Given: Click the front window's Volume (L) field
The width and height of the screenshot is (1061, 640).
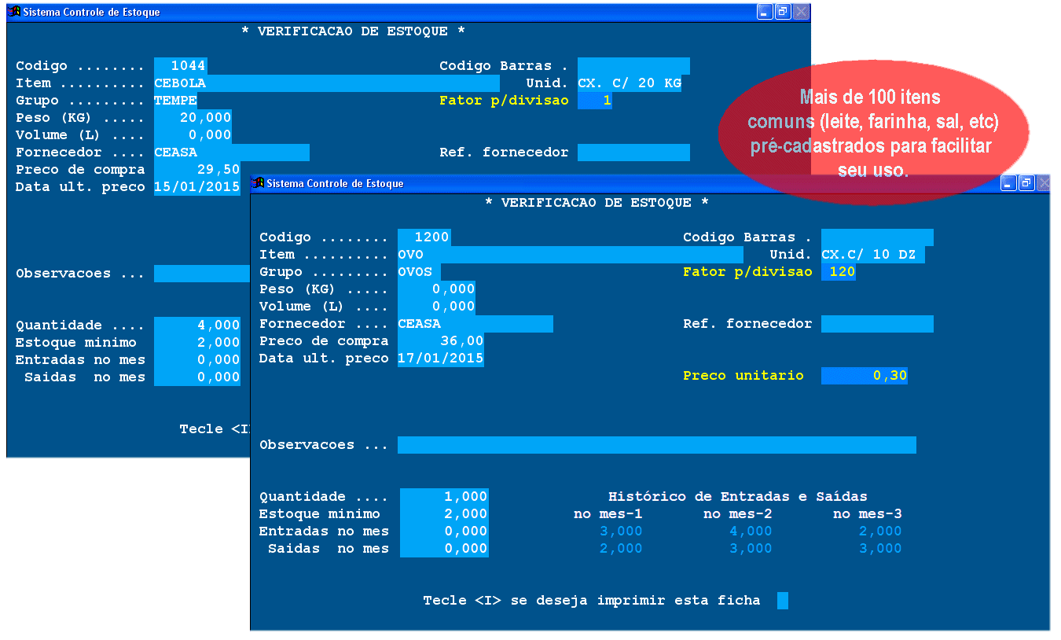Looking at the screenshot, I should [x=437, y=307].
